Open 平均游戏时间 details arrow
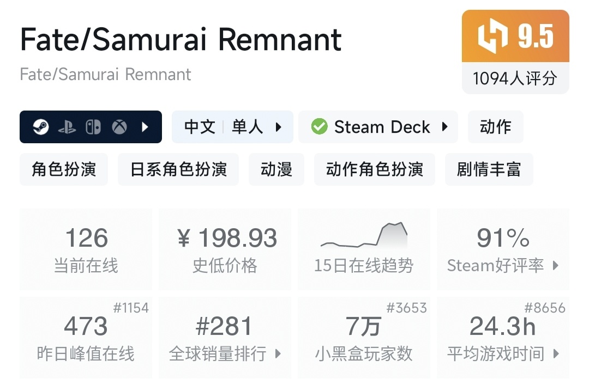The image size is (589, 379). (x=556, y=354)
